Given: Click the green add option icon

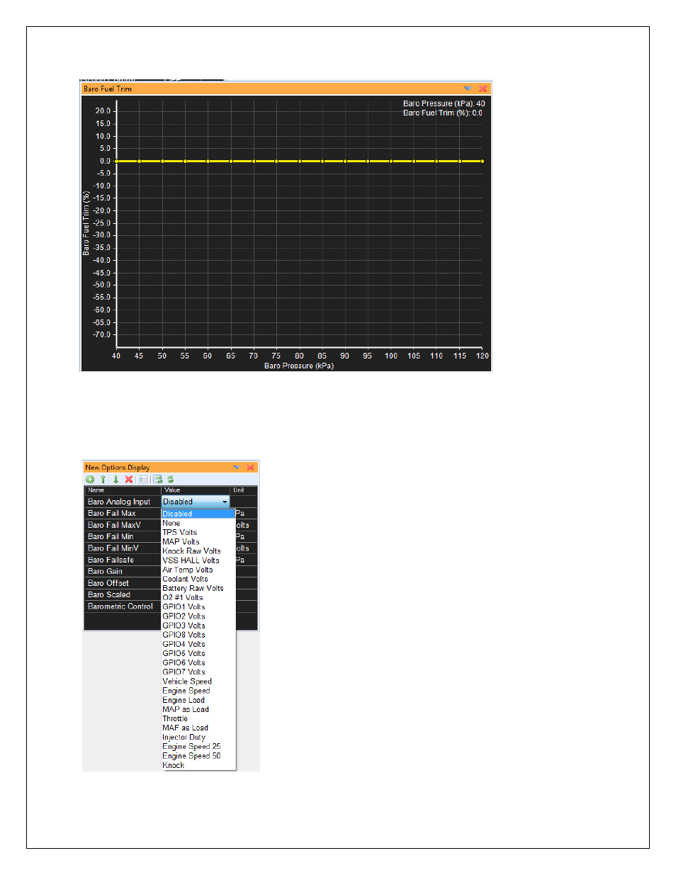Looking at the screenshot, I should [x=90, y=480].
